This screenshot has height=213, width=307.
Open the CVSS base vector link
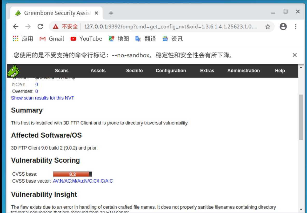(83, 181)
